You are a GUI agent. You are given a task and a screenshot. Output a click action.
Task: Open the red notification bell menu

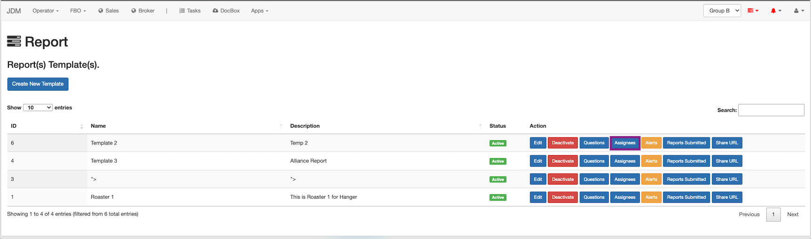[x=776, y=11]
